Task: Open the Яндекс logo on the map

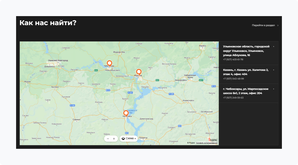Action: 212,140
